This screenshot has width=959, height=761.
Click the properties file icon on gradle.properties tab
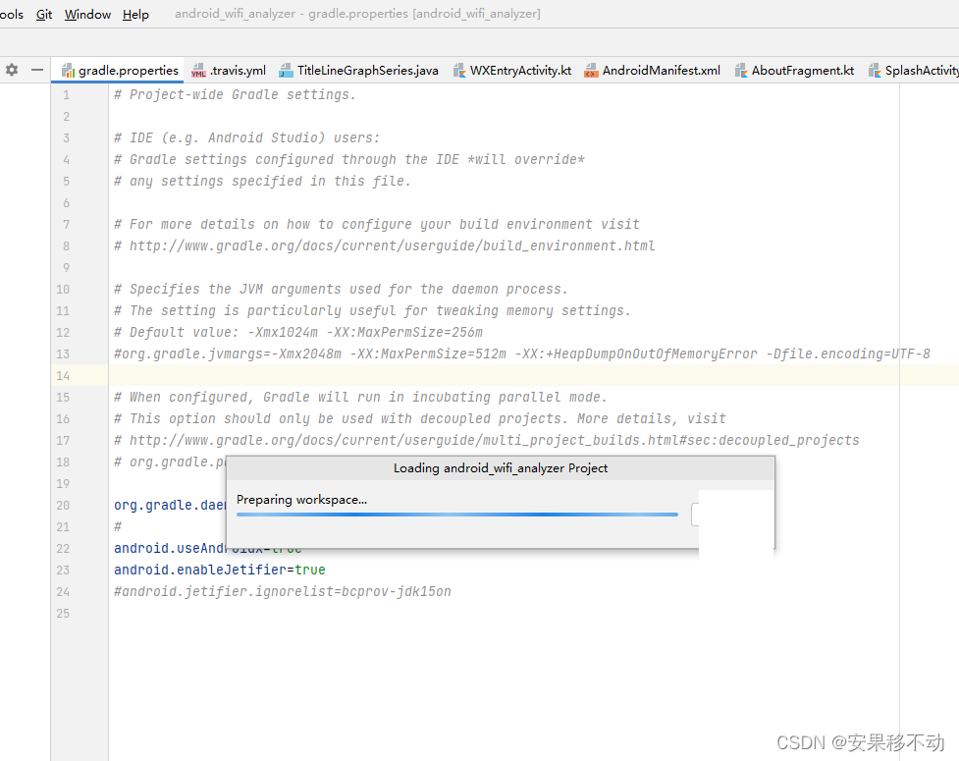pyautogui.click(x=69, y=70)
